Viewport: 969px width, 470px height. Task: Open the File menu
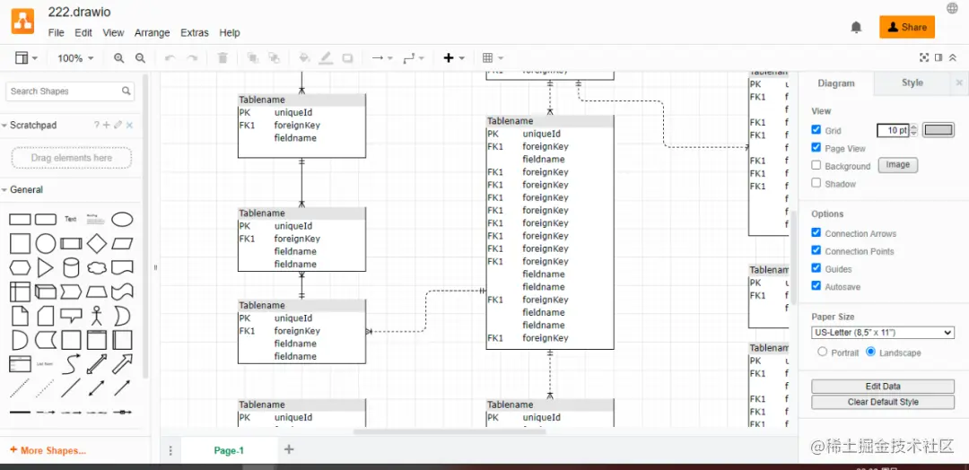coord(57,32)
